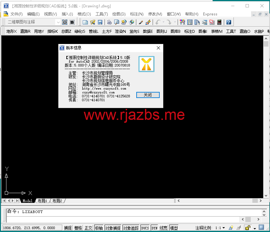The width and height of the screenshot is (270, 232).
Task: Click the Save (floppy disk) toolbar icon
Action: (100, 22)
